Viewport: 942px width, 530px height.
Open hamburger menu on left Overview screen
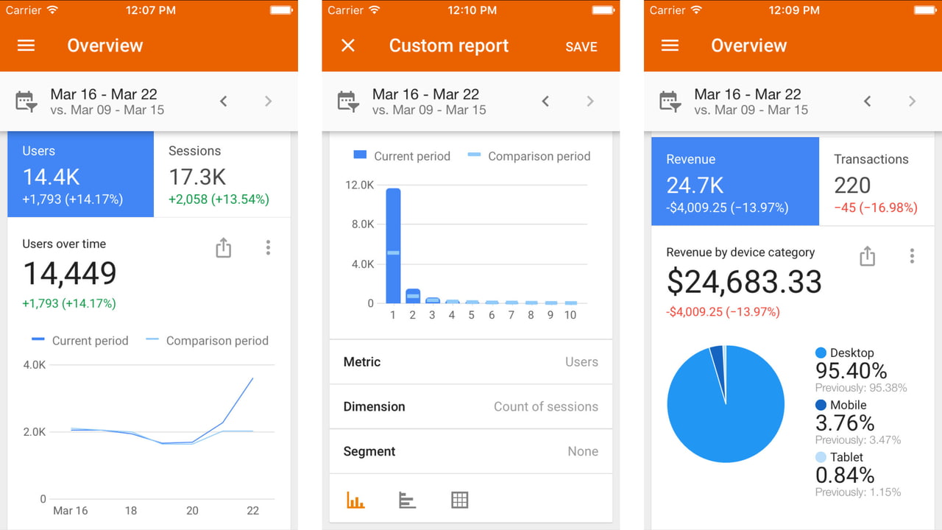pos(26,46)
